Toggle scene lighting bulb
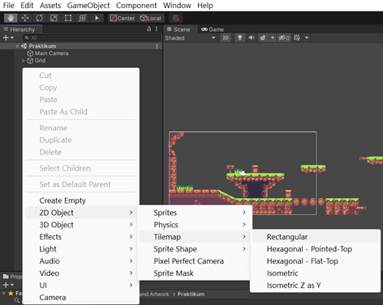The image size is (383, 305). point(239,38)
